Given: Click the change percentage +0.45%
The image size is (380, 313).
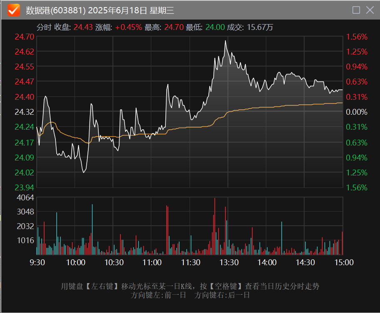Looking at the screenshot, I should pos(128,27).
